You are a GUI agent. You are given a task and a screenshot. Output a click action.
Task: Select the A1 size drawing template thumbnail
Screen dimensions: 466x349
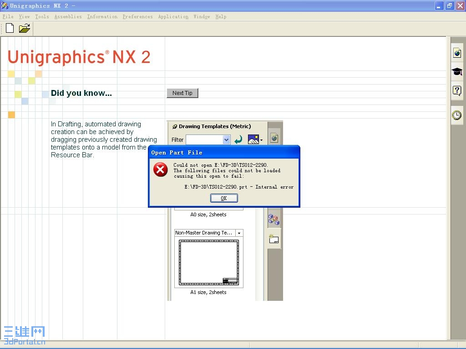click(x=208, y=262)
